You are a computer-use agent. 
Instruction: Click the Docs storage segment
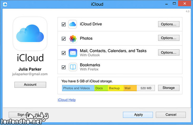[101, 88]
